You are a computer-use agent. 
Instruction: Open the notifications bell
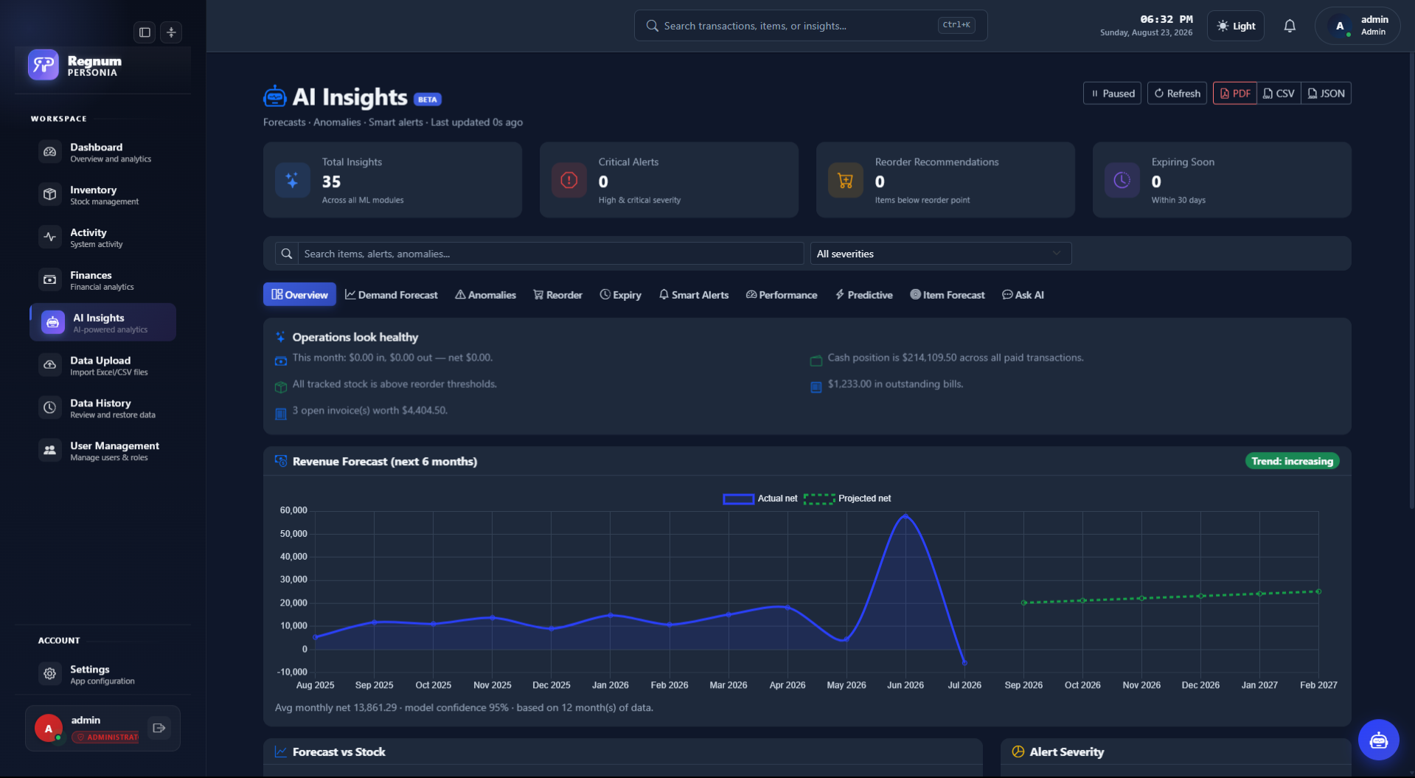1290,26
